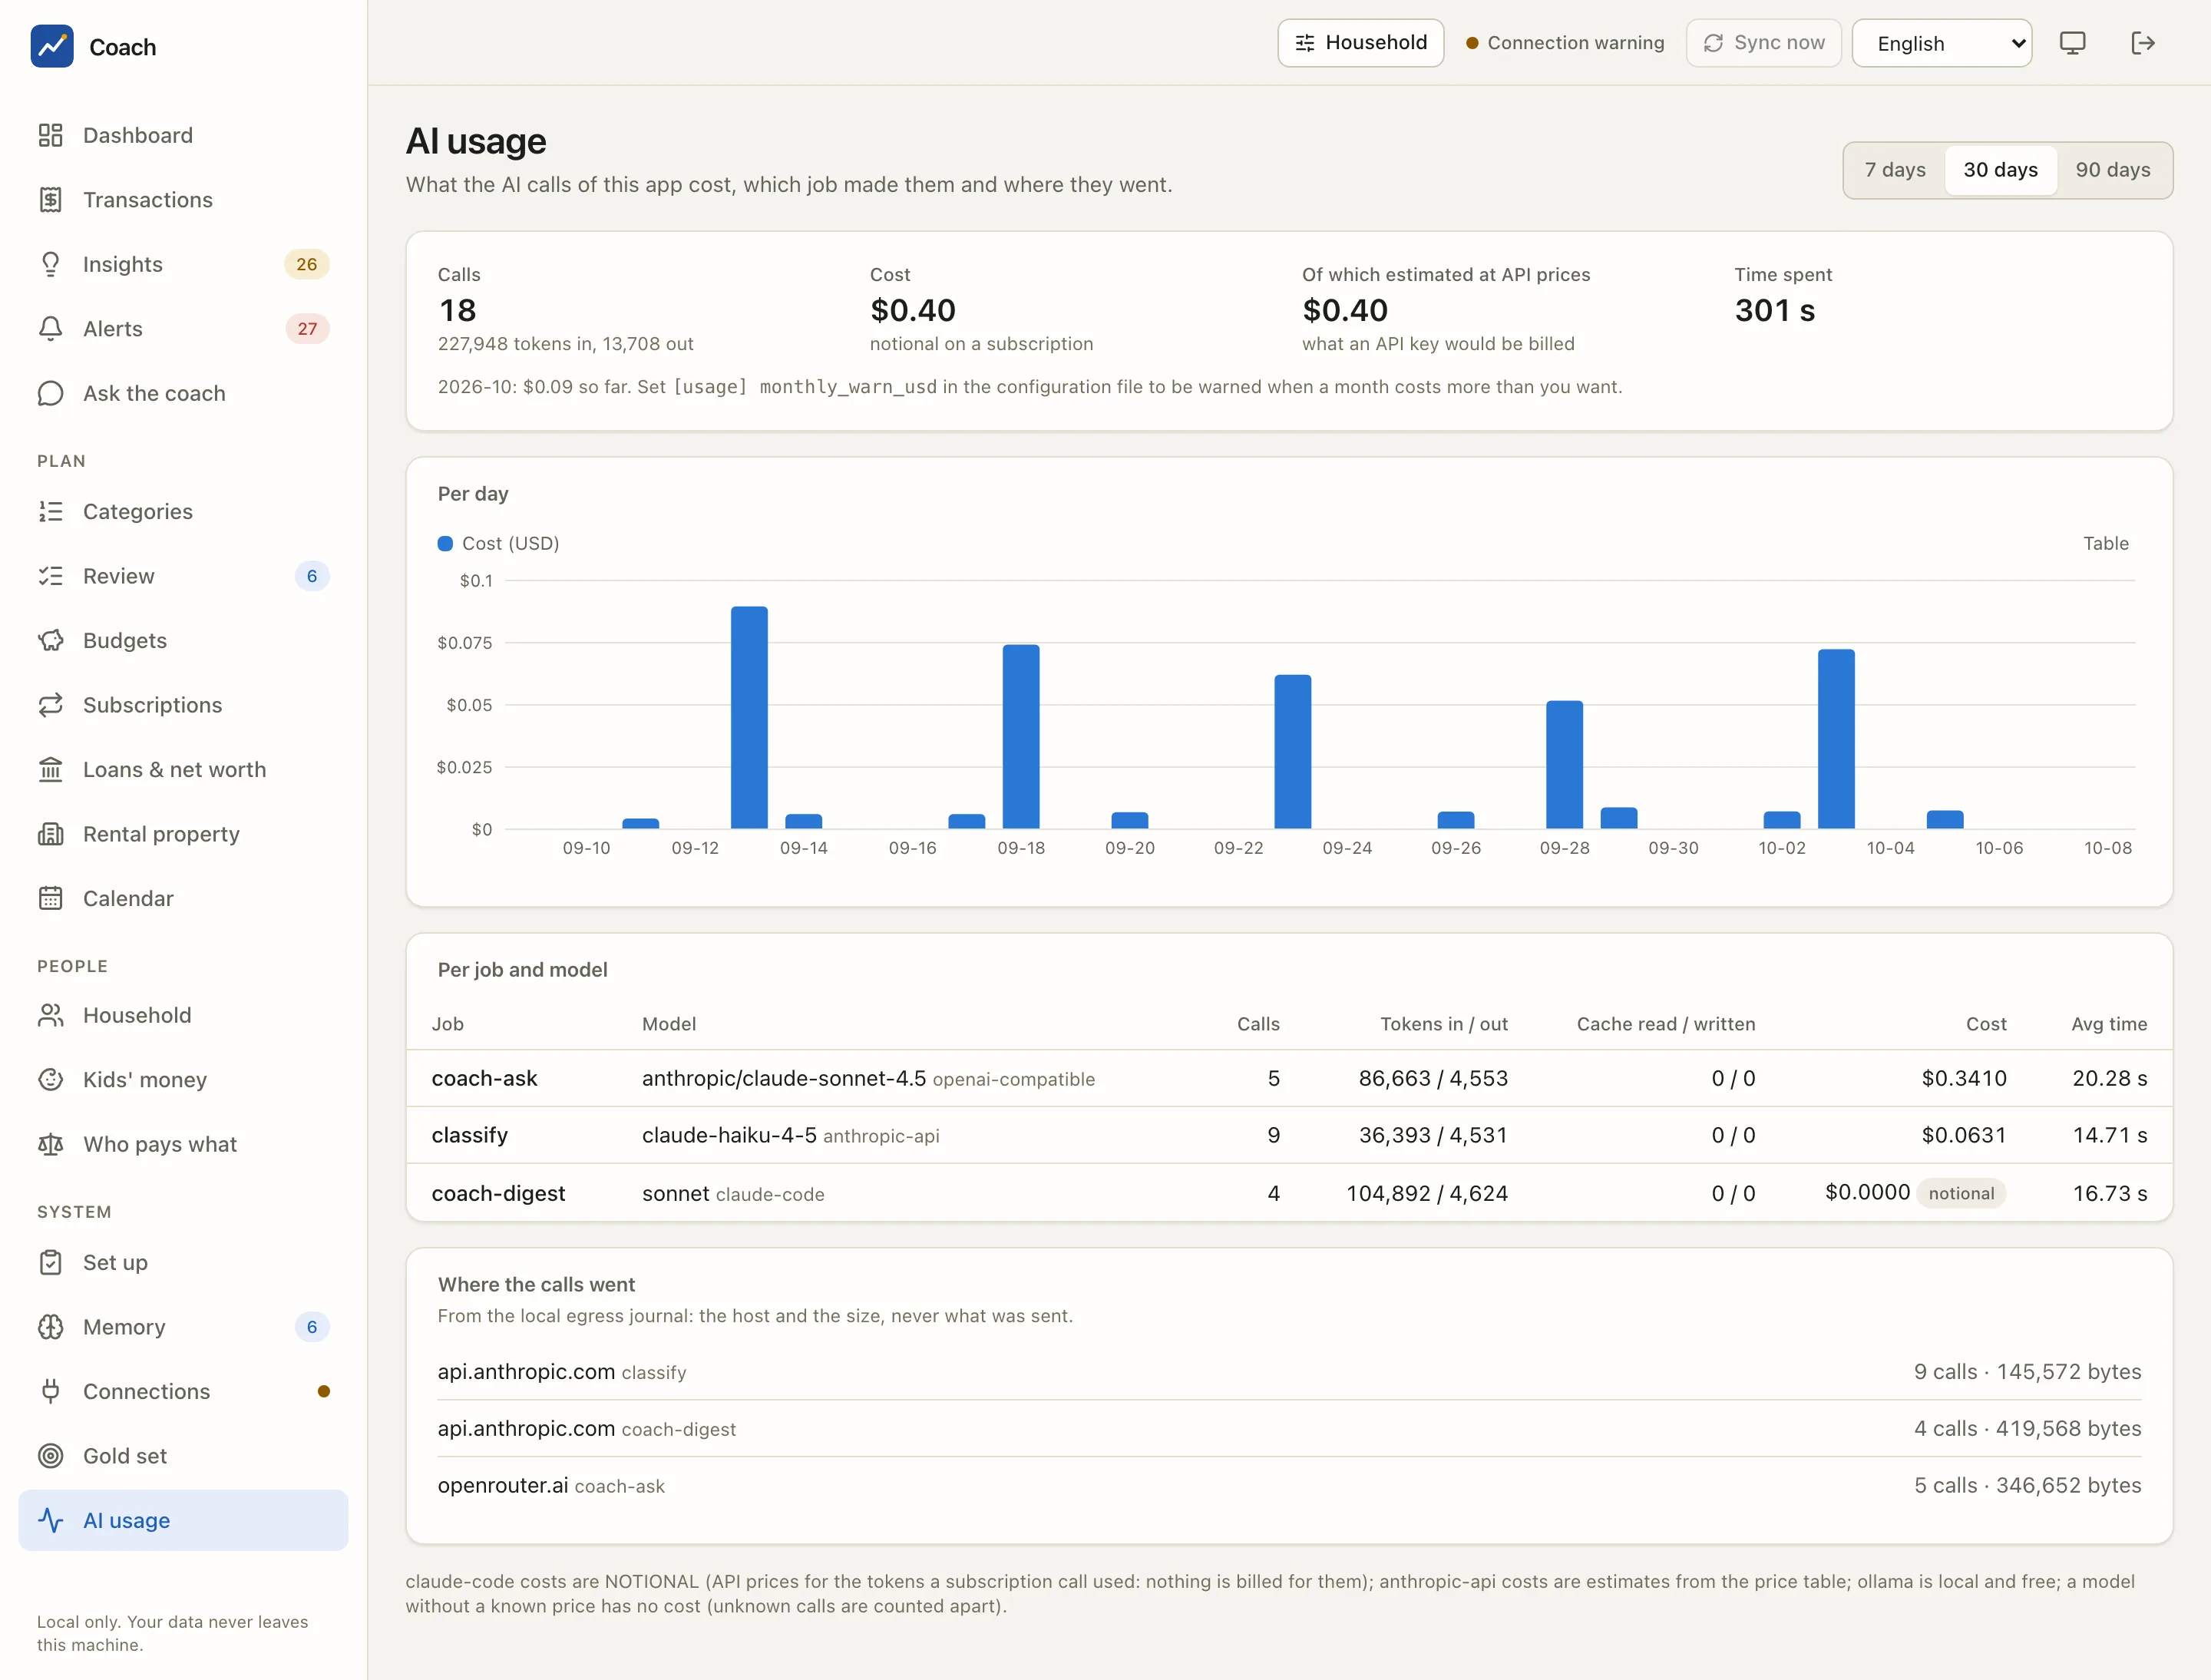Open Alerts via its bell icon
The image size is (2211, 1680).
[51, 329]
